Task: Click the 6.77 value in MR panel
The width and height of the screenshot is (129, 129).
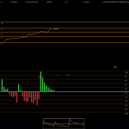Action: click(x=68, y=76)
